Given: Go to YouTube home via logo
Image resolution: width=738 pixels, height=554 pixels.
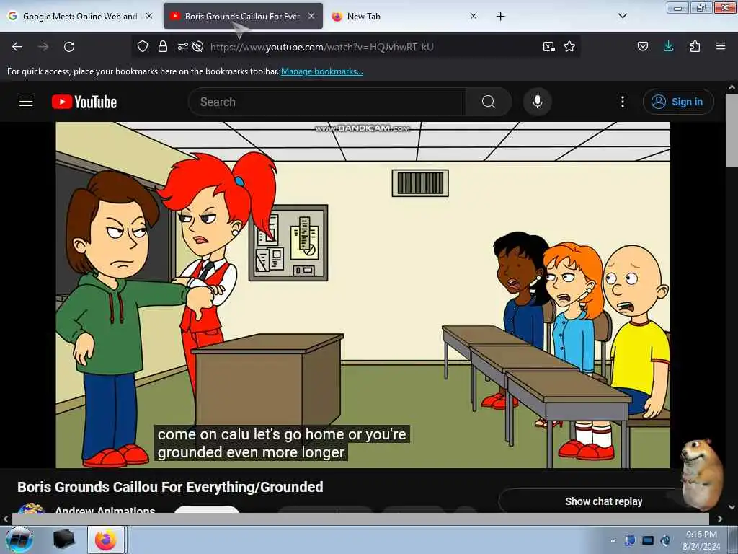Looking at the screenshot, I should click(84, 102).
